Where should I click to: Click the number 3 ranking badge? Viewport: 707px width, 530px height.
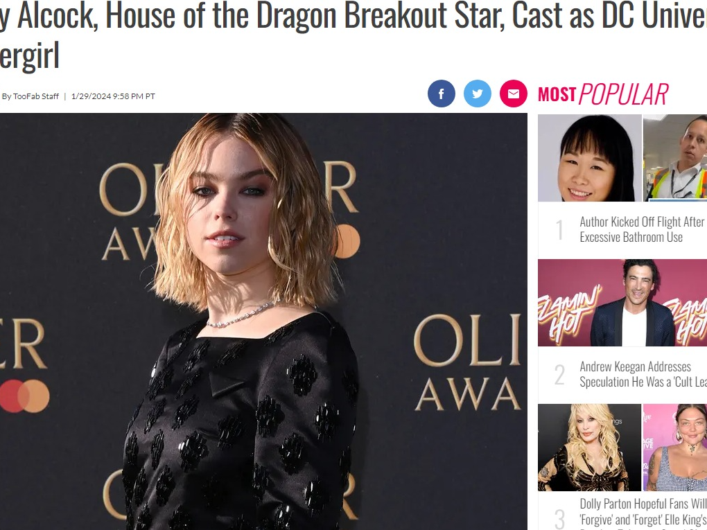[x=559, y=519]
